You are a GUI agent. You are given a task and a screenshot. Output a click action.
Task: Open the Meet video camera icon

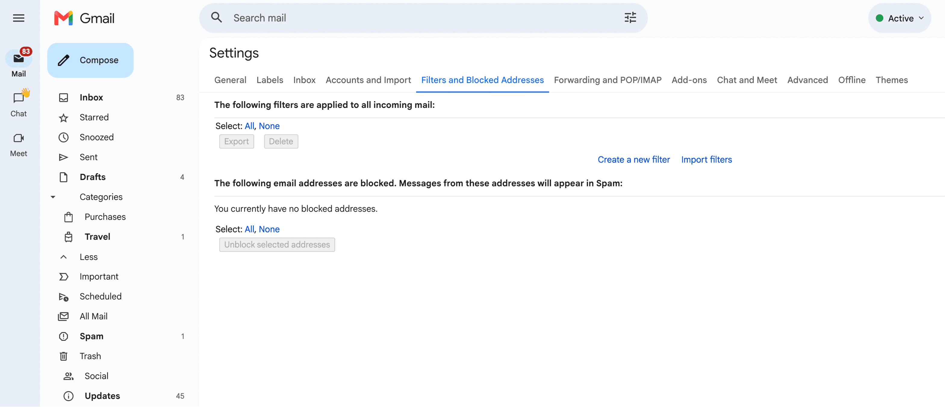coord(19,138)
